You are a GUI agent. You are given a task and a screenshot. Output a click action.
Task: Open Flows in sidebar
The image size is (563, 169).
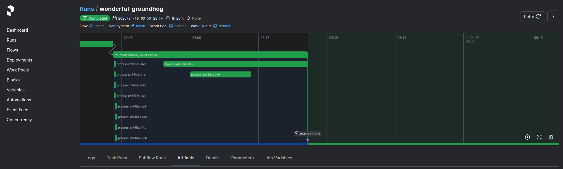point(12,50)
